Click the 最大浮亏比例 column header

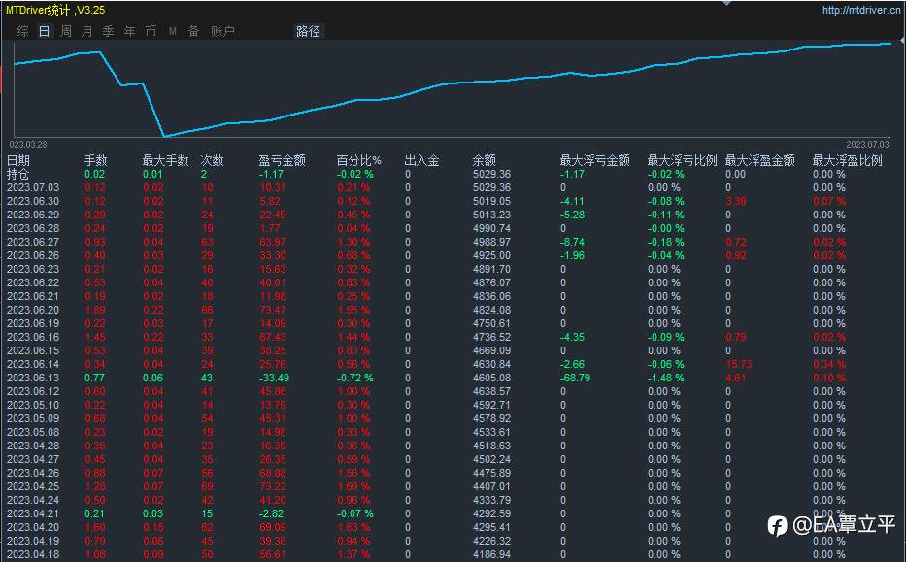click(x=682, y=160)
